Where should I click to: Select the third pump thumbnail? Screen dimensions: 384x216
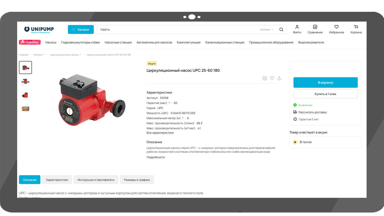tap(25, 95)
